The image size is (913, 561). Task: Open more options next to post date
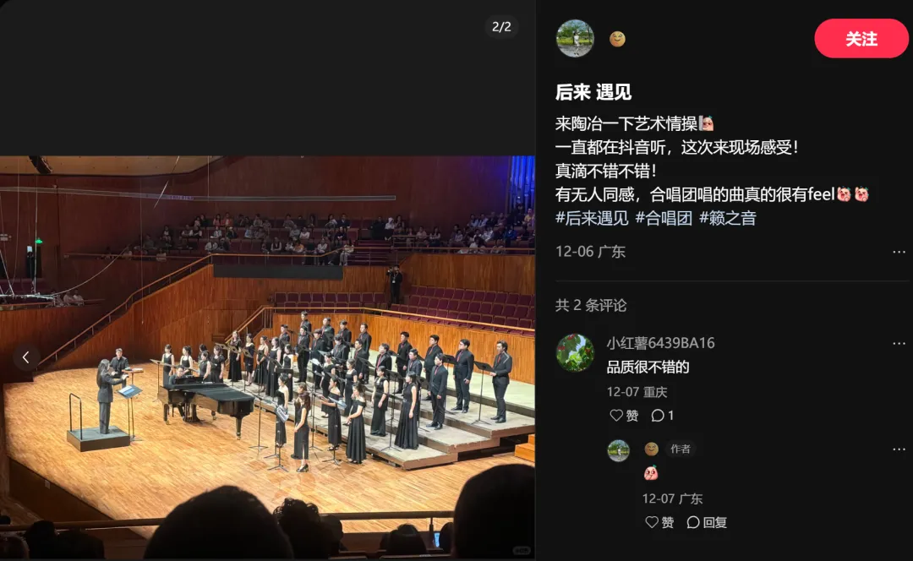(899, 252)
